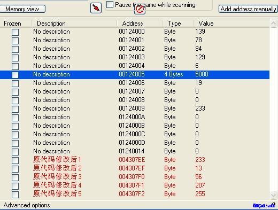This screenshot has width=278, height=210.
Task: Enable Pause the game while scanning
Action: [110, 5]
